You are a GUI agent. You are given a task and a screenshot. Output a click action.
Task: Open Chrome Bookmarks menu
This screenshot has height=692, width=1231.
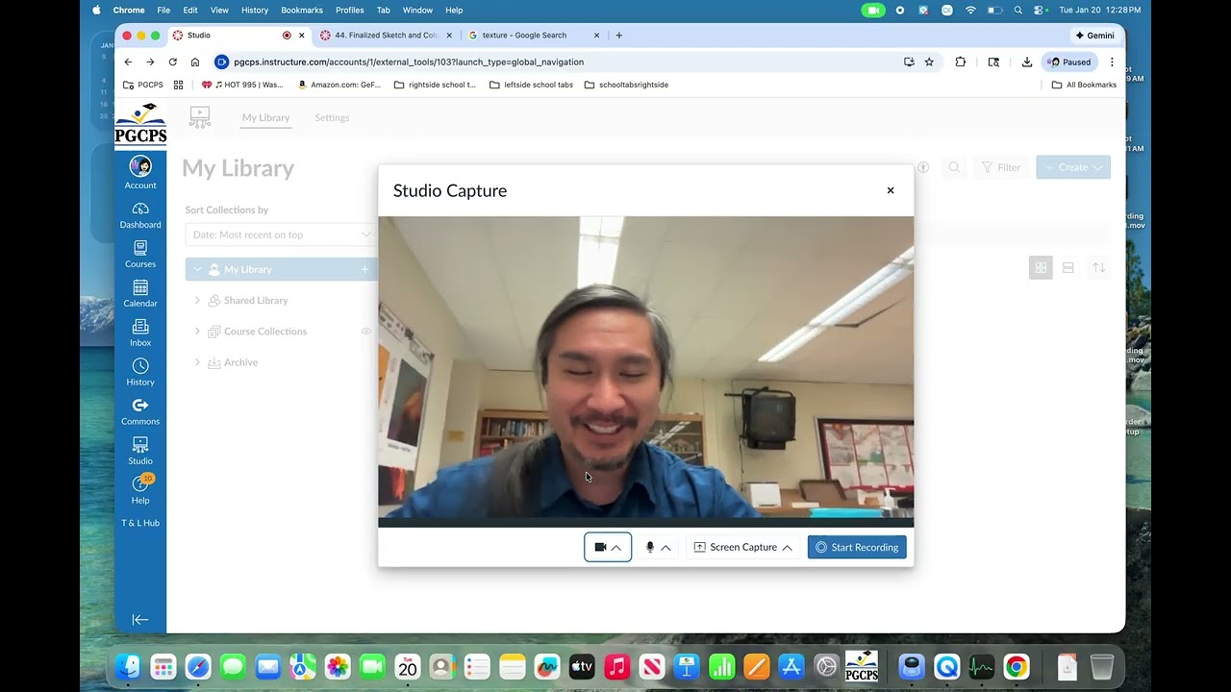302,10
